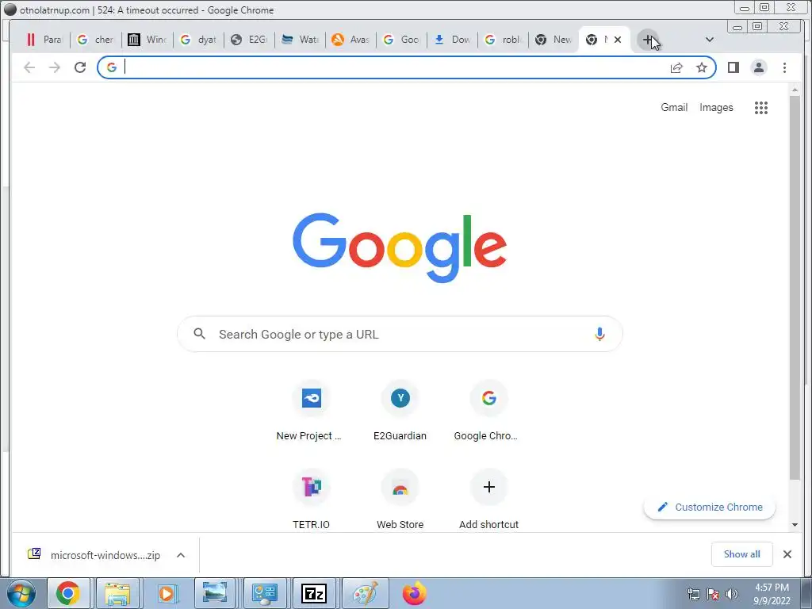This screenshot has height=609, width=812.
Task: Click the volume speaker tray icon
Action: click(732, 593)
